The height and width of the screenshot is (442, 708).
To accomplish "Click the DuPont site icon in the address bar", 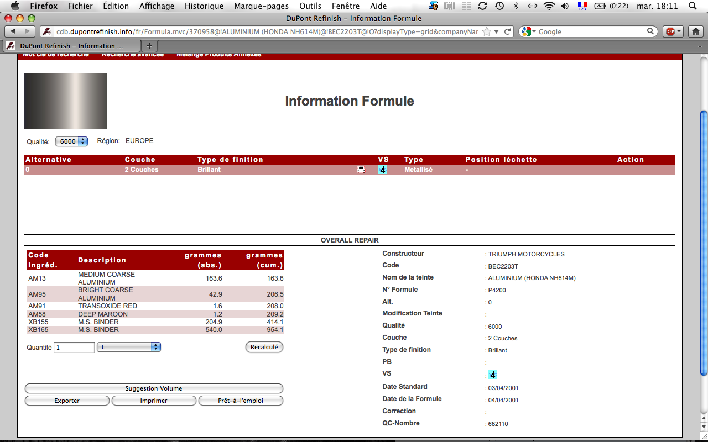I will coord(48,31).
